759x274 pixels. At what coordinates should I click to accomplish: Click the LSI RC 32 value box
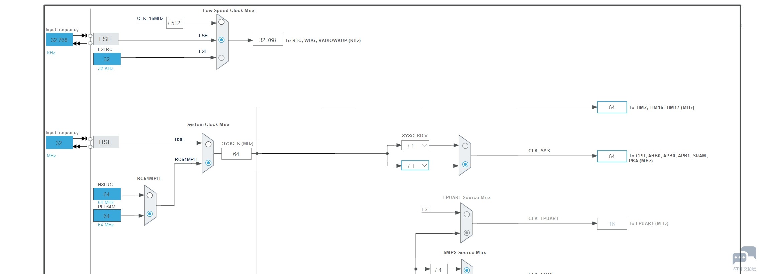[107, 59]
